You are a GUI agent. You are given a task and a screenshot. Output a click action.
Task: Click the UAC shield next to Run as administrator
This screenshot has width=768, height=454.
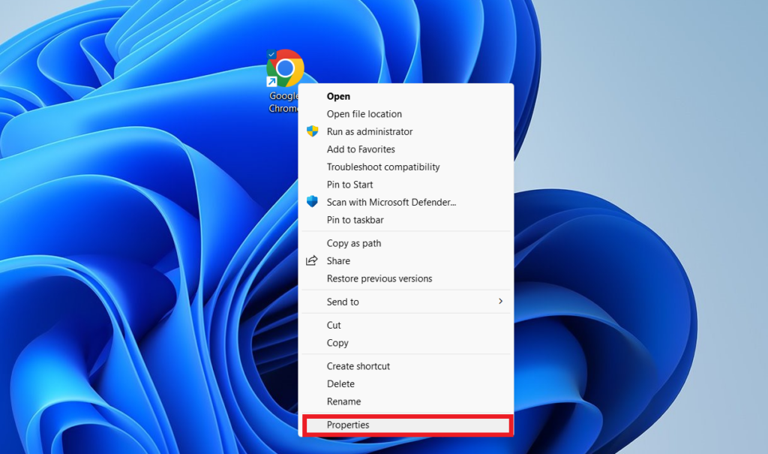pos(312,131)
